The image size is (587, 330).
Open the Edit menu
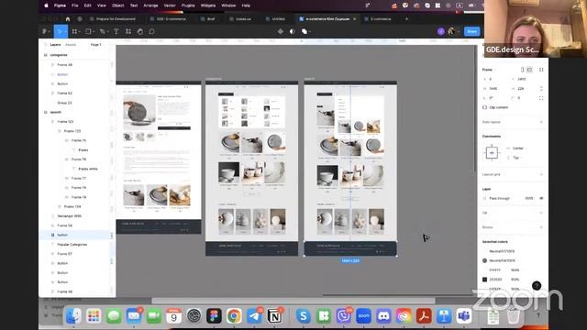pyautogui.click(x=87, y=5)
